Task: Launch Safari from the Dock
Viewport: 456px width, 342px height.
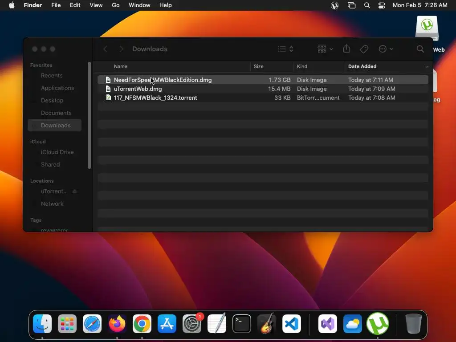Action: pos(92,324)
